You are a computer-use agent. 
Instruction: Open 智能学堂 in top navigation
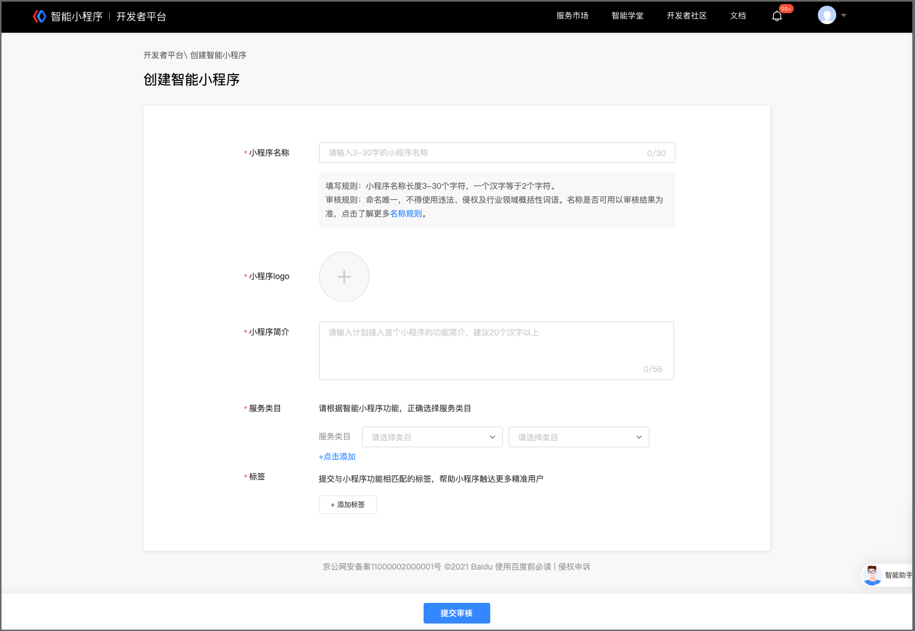[x=628, y=16]
